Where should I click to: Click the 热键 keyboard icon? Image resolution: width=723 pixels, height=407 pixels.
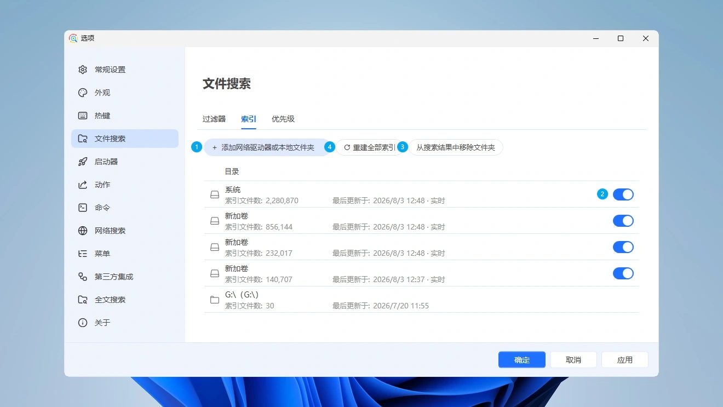pos(83,116)
